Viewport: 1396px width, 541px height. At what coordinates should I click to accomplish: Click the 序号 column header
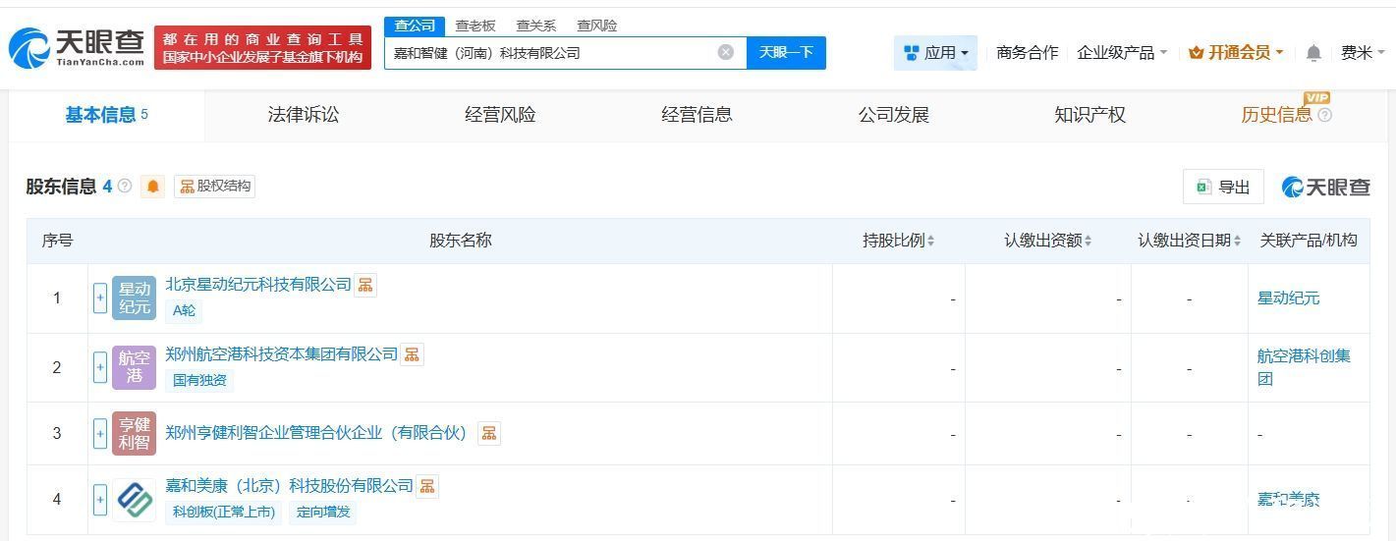click(57, 241)
